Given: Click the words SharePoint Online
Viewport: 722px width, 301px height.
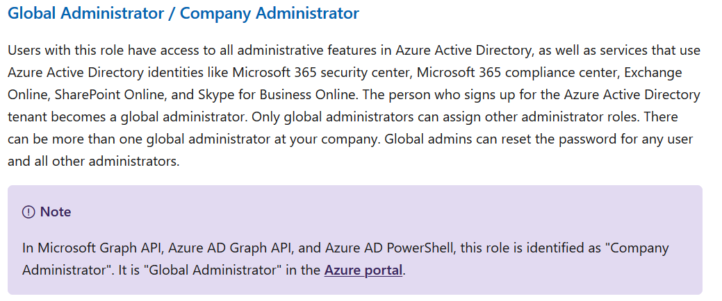Looking at the screenshot, I should click(113, 94).
